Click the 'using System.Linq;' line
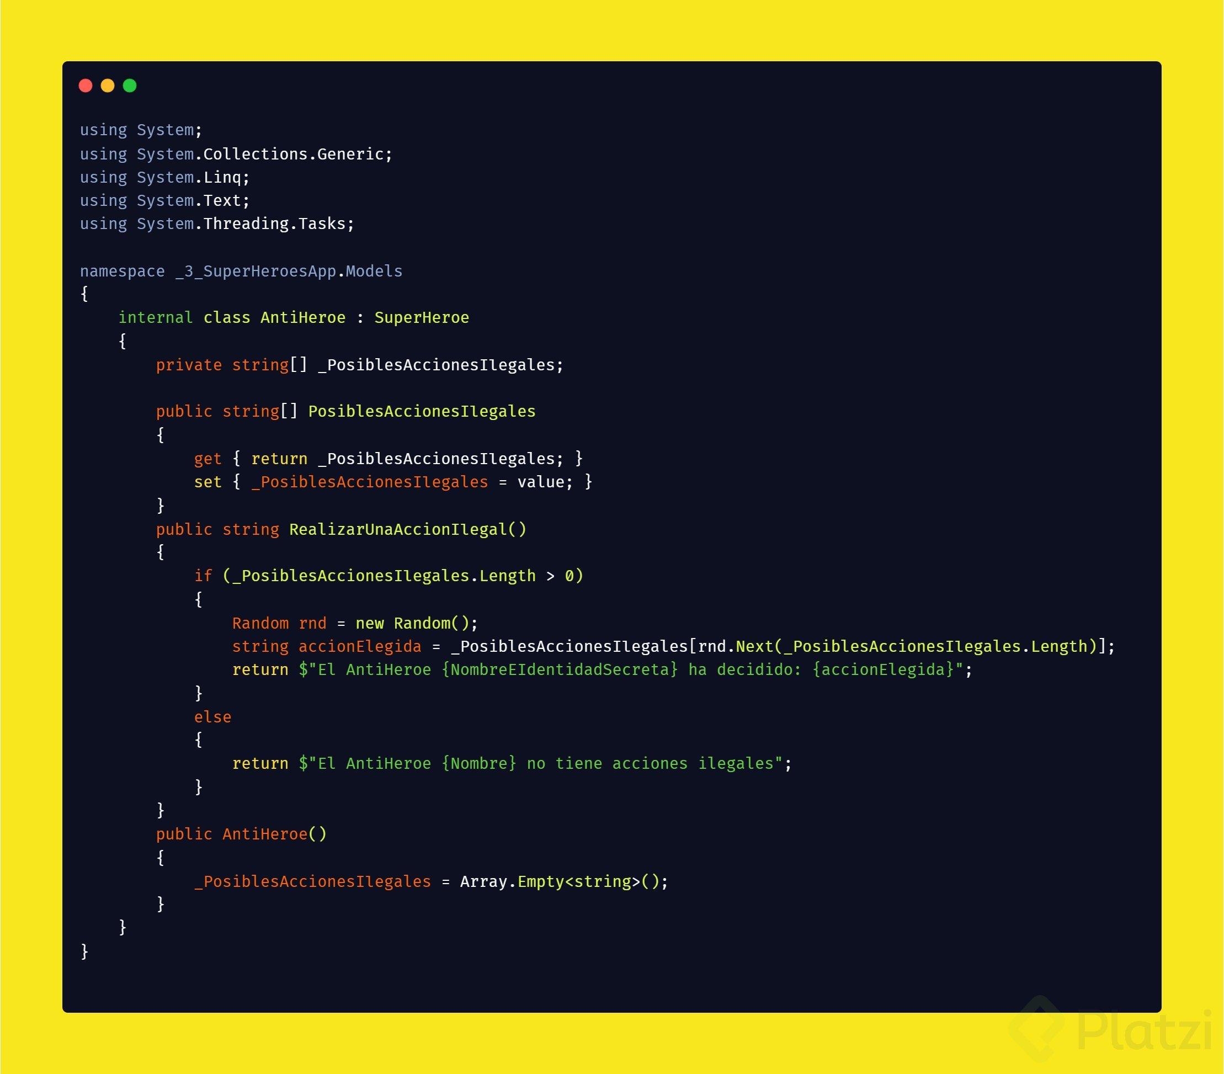The image size is (1224, 1074). click(164, 177)
